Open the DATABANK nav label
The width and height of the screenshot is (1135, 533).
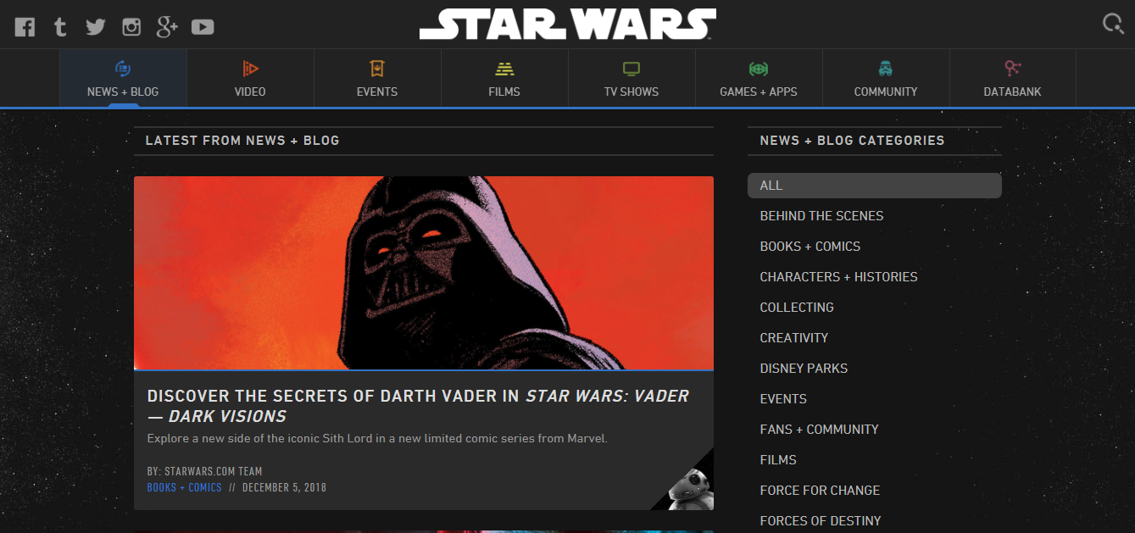pos(1013,92)
